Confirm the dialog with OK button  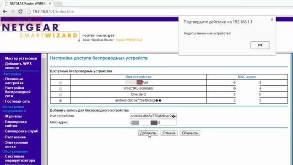[x=260, y=45]
